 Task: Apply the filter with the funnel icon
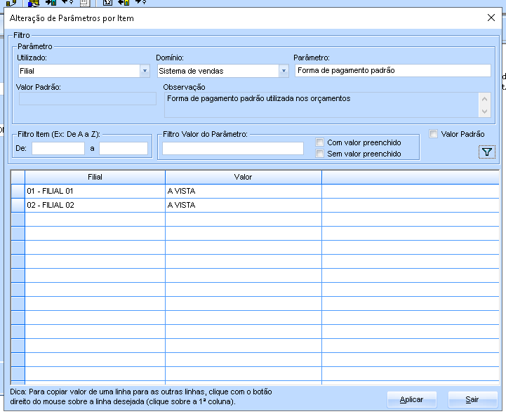(x=486, y=152)
